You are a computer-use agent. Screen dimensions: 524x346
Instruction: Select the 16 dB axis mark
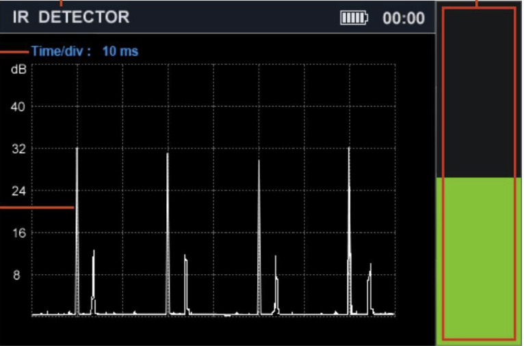(x=18, y=232)
